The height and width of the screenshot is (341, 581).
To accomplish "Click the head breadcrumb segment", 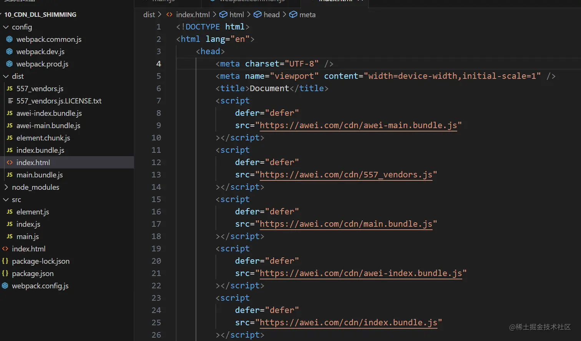I will [272, 15].
